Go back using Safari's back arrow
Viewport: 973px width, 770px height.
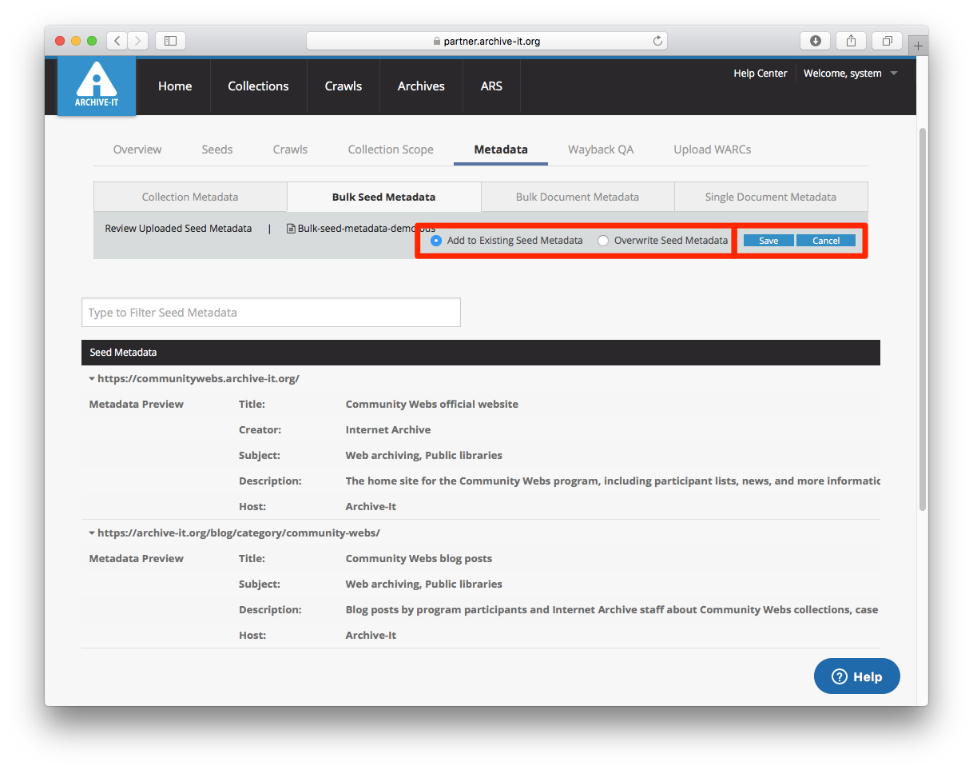click(x=117, y=41)
